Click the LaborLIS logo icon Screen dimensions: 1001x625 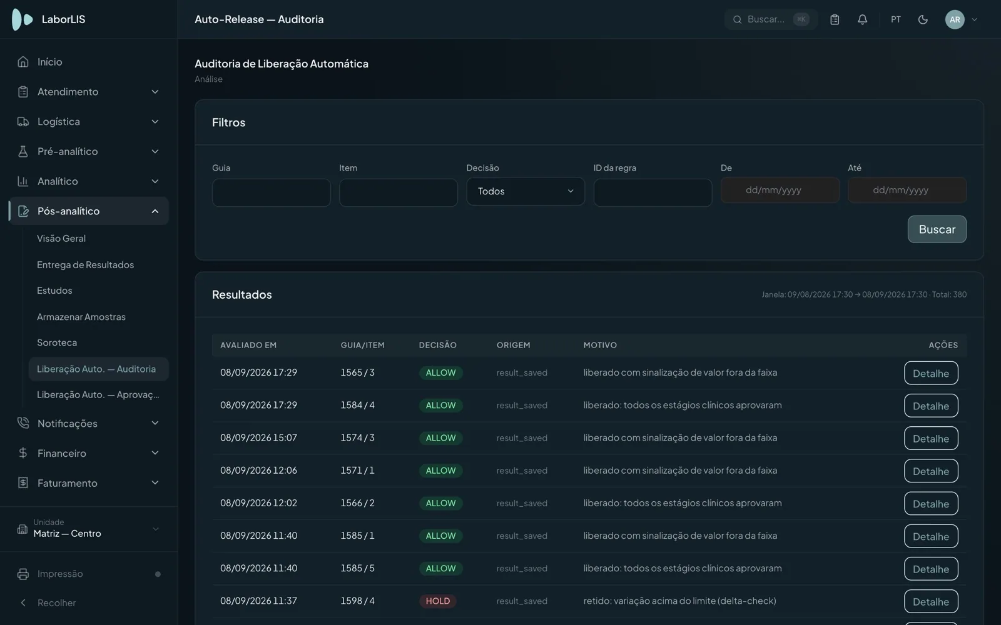pos(22,19)
